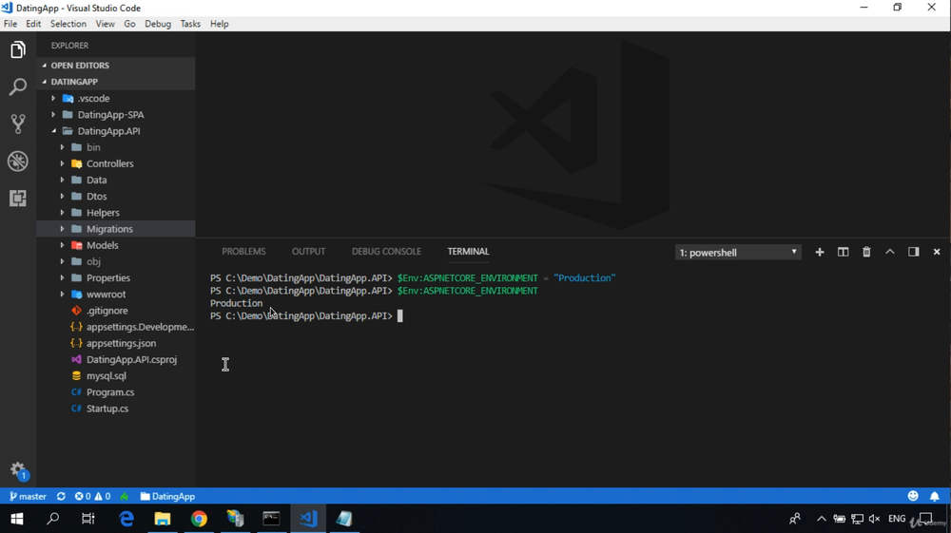This screenshot has width=951, height=533.
Task: Open Startup.cs file
Action: tap(107, 409)
